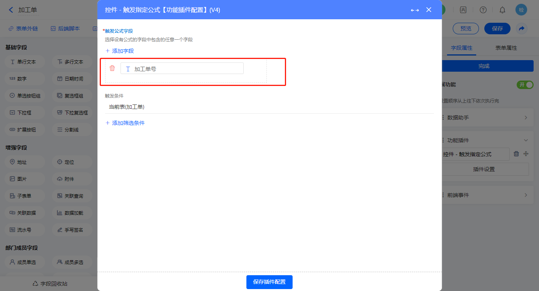Open notifications bell icon
The height and width of the screenshot is (291, 539).
coord(502,10)
